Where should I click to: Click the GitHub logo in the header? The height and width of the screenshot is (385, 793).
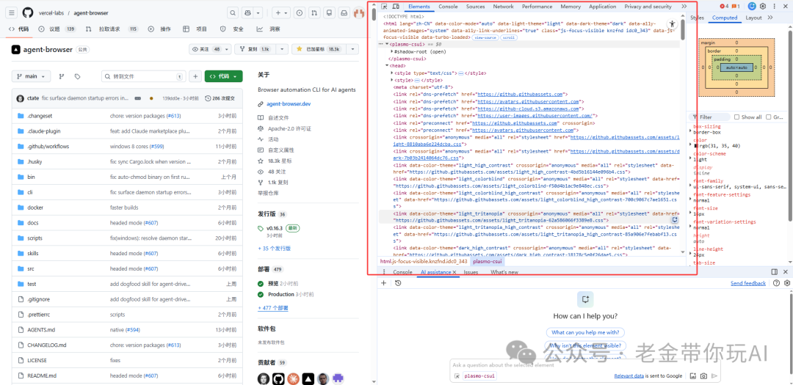click(28, 12)
